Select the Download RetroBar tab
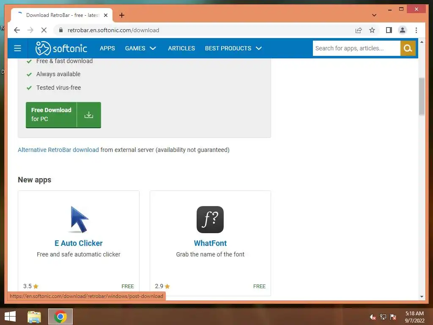Image resolution: width=433 pixels, height=325 pixels. (62, 15)
